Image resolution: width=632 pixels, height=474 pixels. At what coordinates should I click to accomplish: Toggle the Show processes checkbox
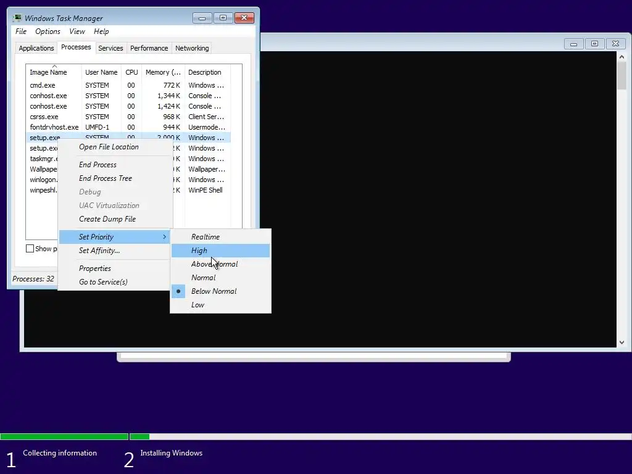[x=30, y=249]
